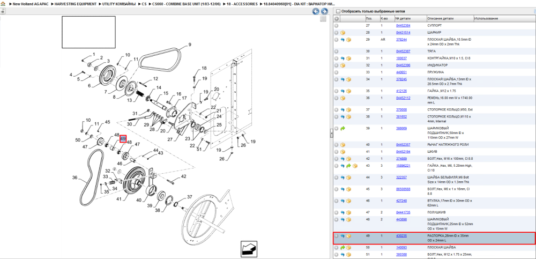Select 'ТЯГА' description text
Image resolution: width=536 pixels, height=259 pixels.
431,51
